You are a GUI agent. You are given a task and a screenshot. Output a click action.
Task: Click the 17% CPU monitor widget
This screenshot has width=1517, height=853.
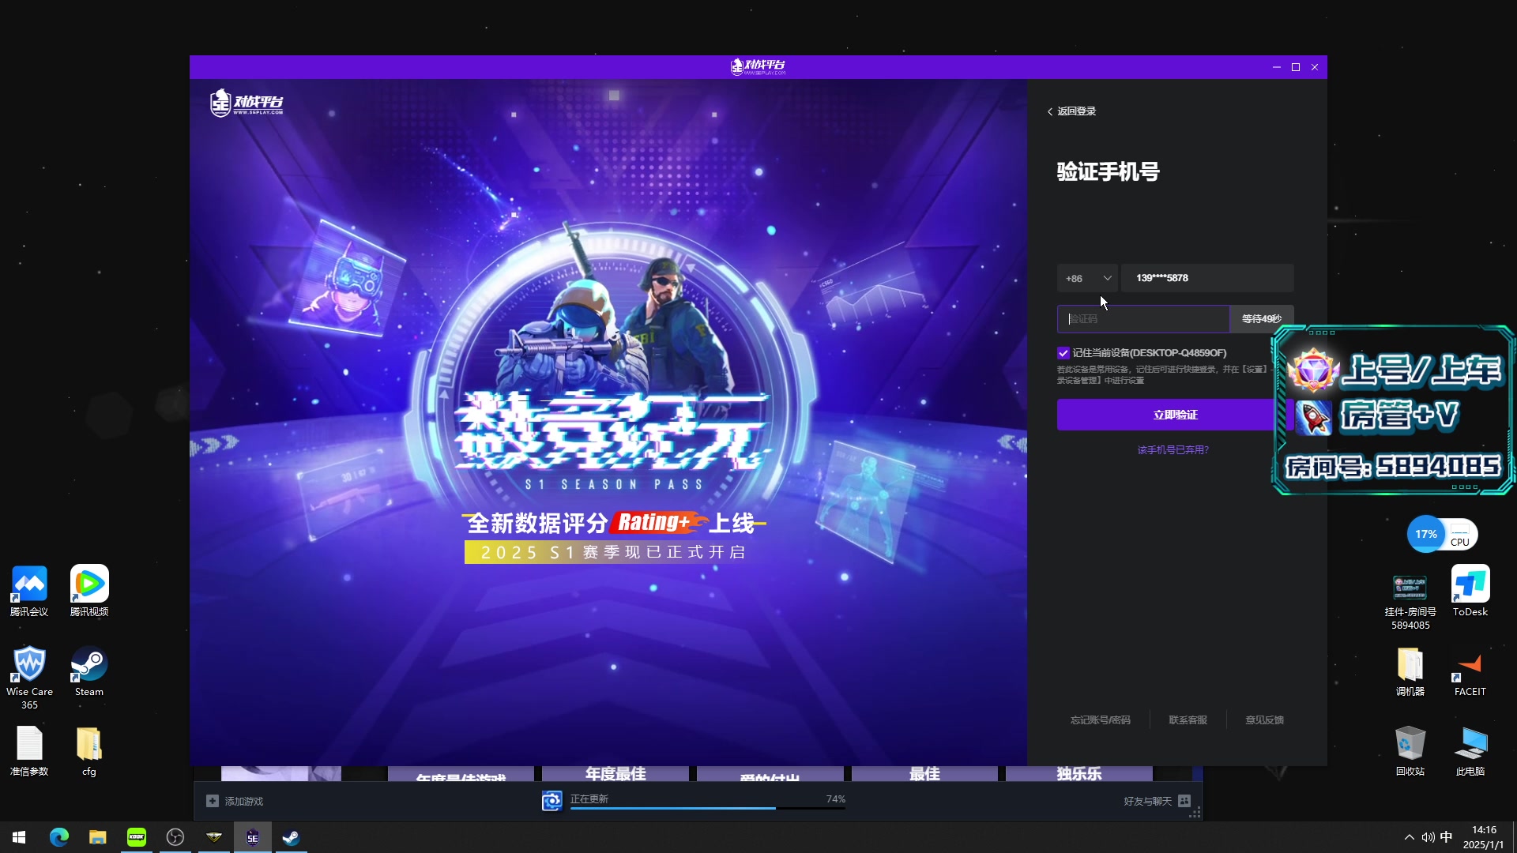click(x=1442, y=535)
